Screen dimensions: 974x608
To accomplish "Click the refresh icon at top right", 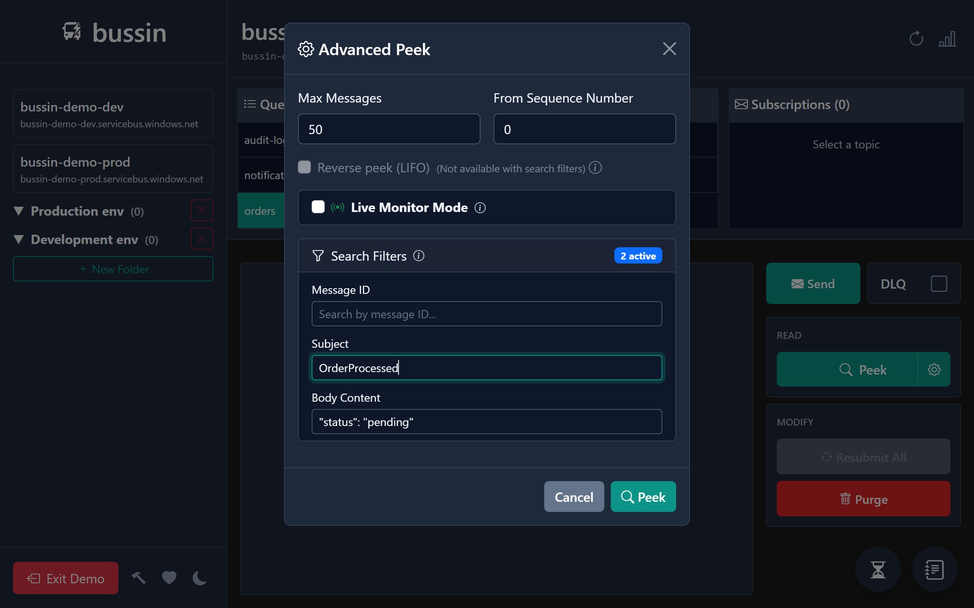I will (x=916, y=39).
